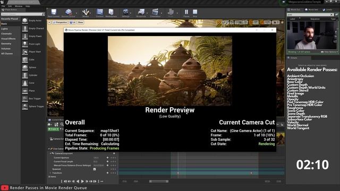Click the Sequencer time range scrollbar

tap(159, 181)
